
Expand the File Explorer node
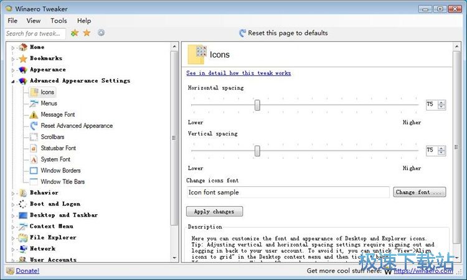point(13,238)
